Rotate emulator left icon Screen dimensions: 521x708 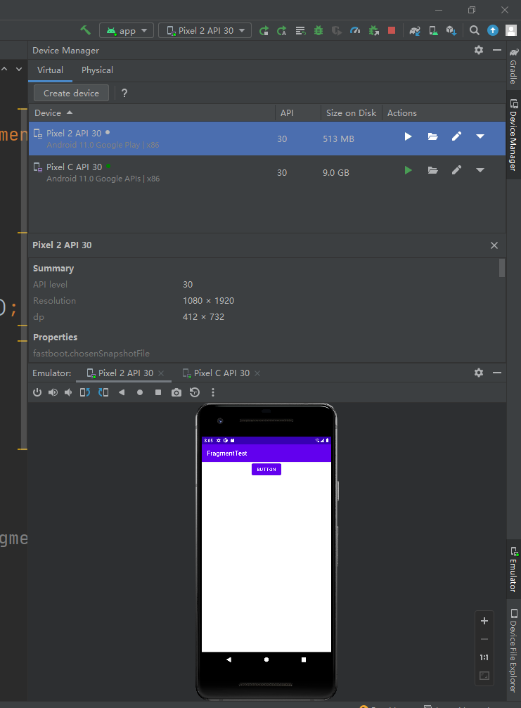(85, 392)
